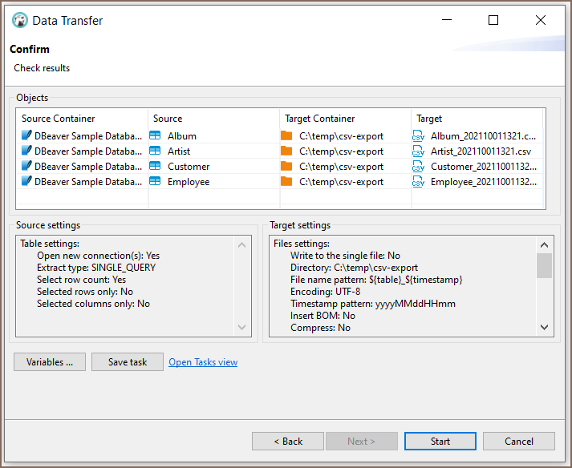572x468 pixels.
Task: Click the Artist table icon
Action: (x=156, y=151)
